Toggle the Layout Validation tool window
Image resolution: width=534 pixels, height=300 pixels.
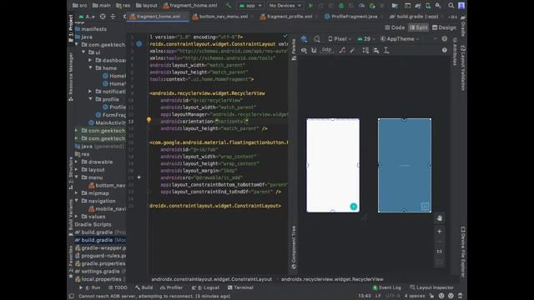coord(463,68)
